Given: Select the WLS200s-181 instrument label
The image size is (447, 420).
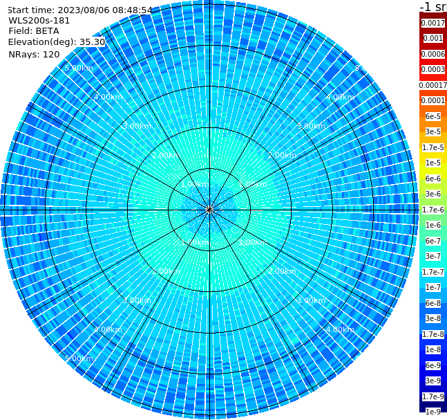Looking at the screenshot, I should click(x=39, y=21).
